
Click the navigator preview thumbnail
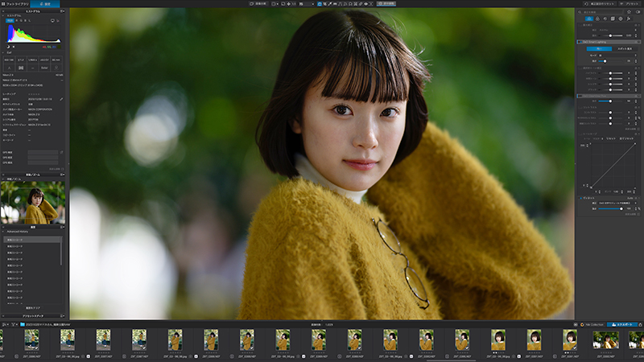coord(33,203)
